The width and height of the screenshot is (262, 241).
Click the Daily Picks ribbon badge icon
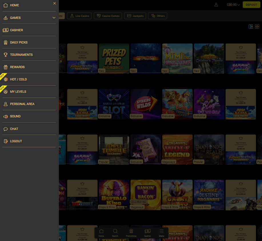5,43
